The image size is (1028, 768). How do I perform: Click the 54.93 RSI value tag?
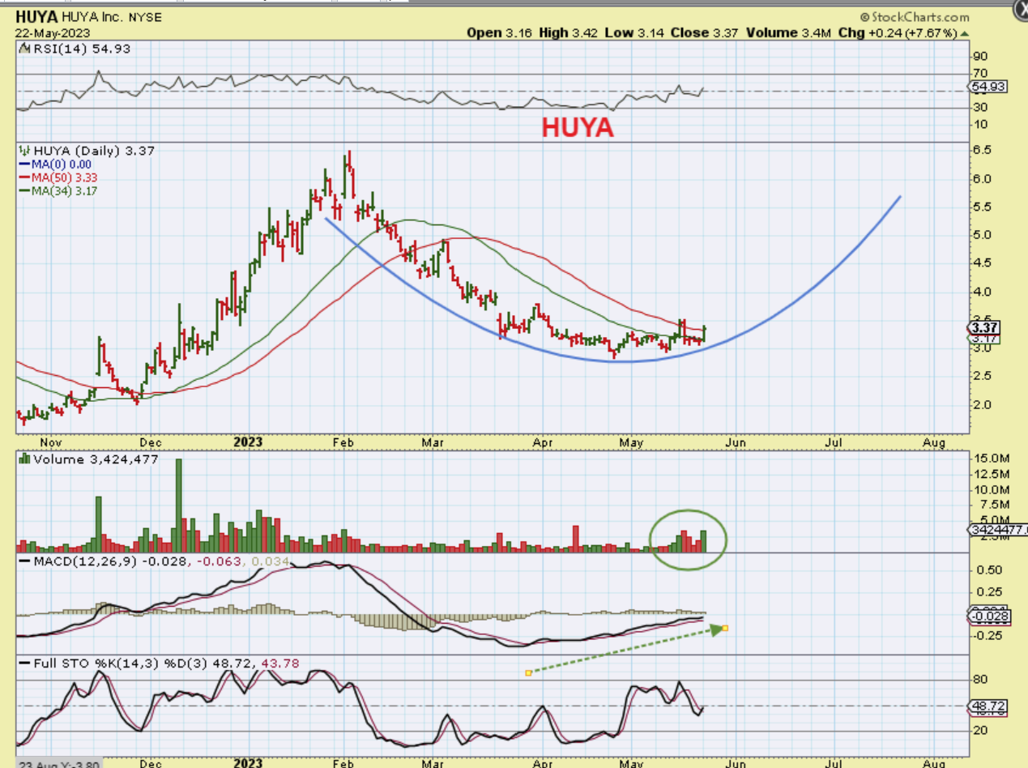pos(987,86)
